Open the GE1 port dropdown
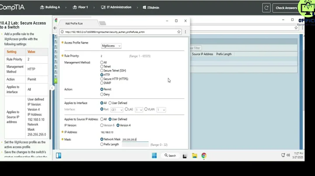This screenshot has height=176, width=315. pos(117,110)
